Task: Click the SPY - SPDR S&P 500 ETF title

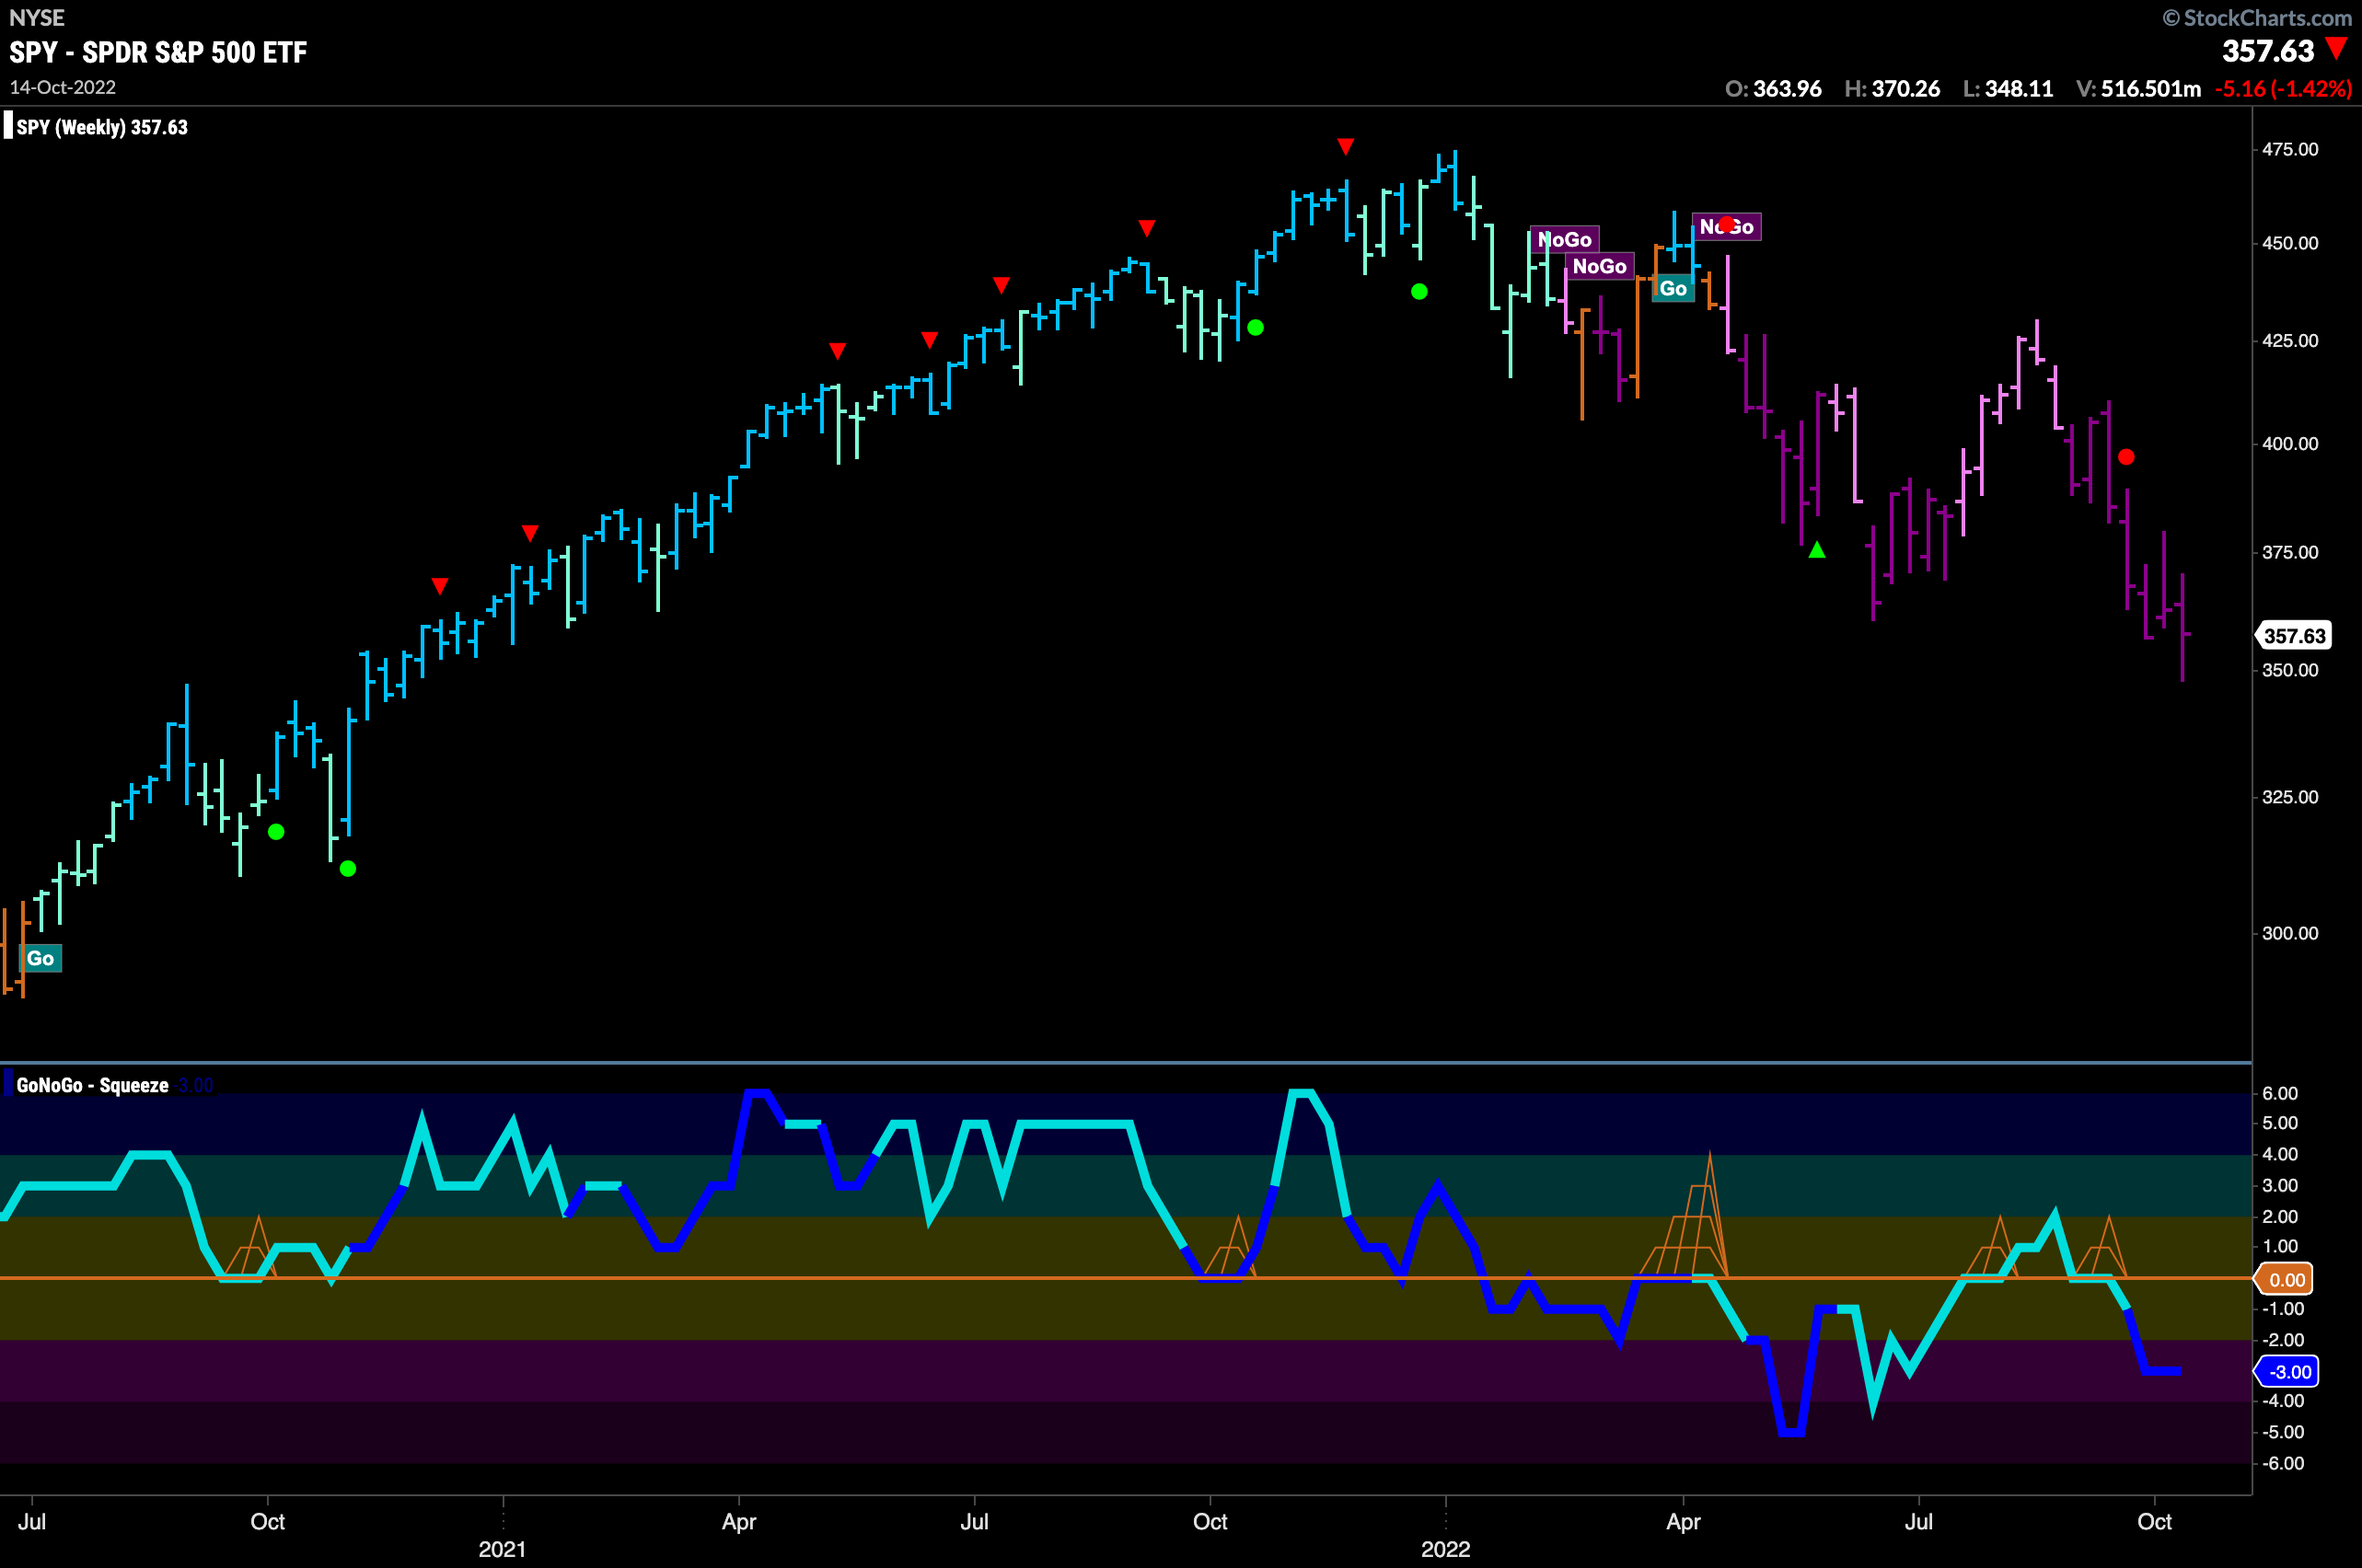Action: (158, 52)
